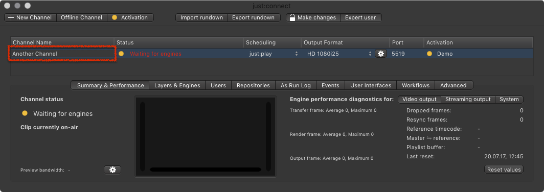The image size is (544, 192).
Task: Click the Dropped frames label
Action: pyautogui.click(x=429, y=111)
